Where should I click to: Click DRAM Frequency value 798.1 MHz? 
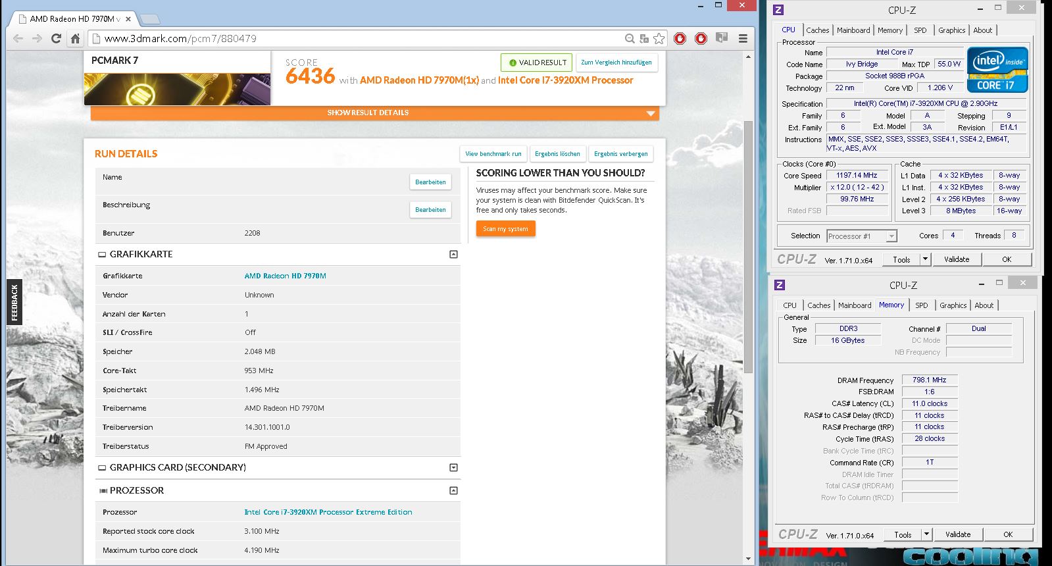pos(929,380)
